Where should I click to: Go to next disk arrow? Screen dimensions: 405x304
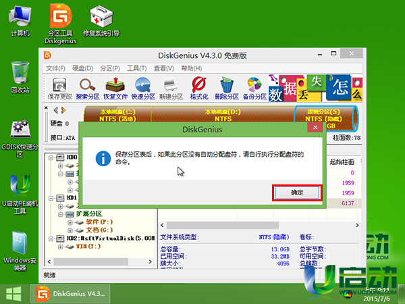pyautogui.click(x=63, y=110)
